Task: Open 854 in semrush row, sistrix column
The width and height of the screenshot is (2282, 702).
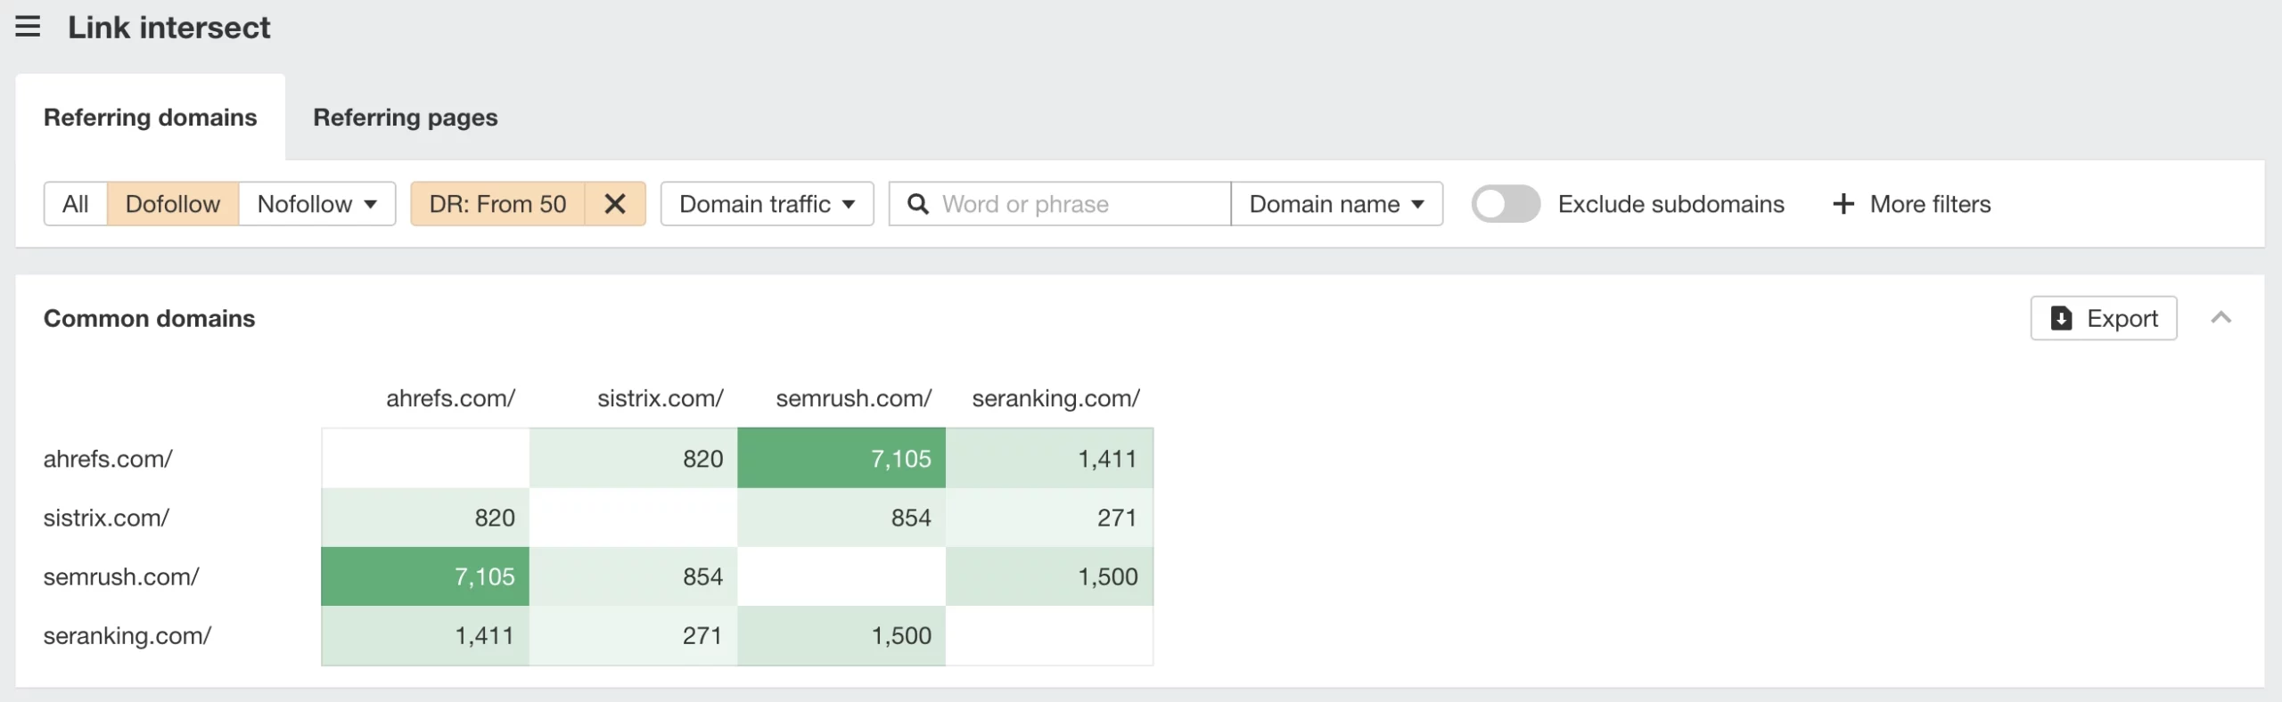Action: [x=634, y=576]
